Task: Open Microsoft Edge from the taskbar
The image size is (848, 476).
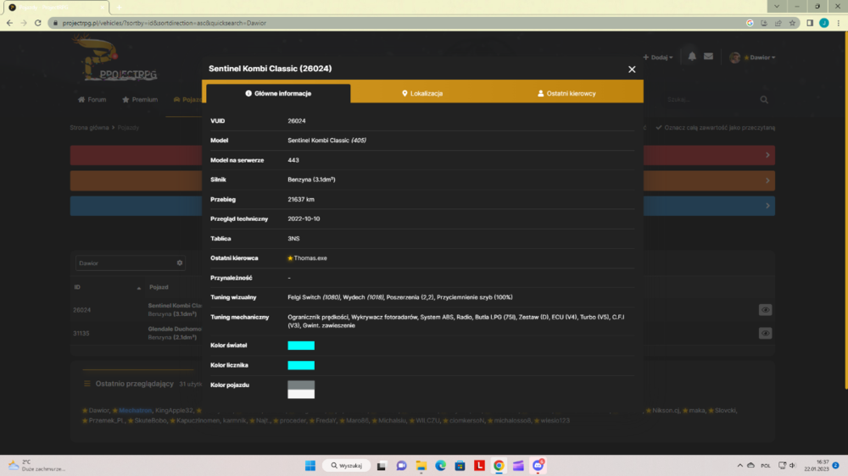Action: [440, 466]
